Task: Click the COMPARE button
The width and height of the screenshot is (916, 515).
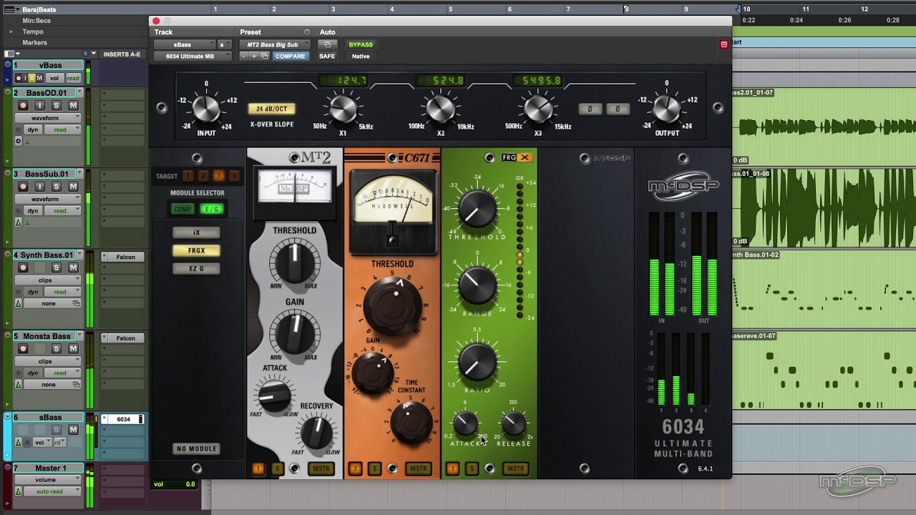Action: (x=290, y=56)
